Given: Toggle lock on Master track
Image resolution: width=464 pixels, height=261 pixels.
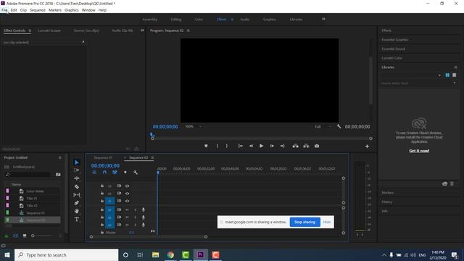Looking at the screenshot, I should coord(102,233).
